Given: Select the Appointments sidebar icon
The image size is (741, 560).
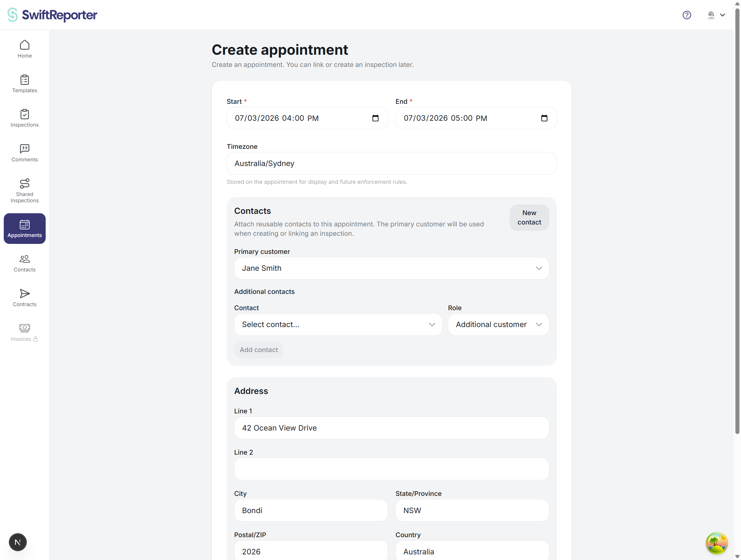Looking at the screenshot, I should click(x=24, y=229).
